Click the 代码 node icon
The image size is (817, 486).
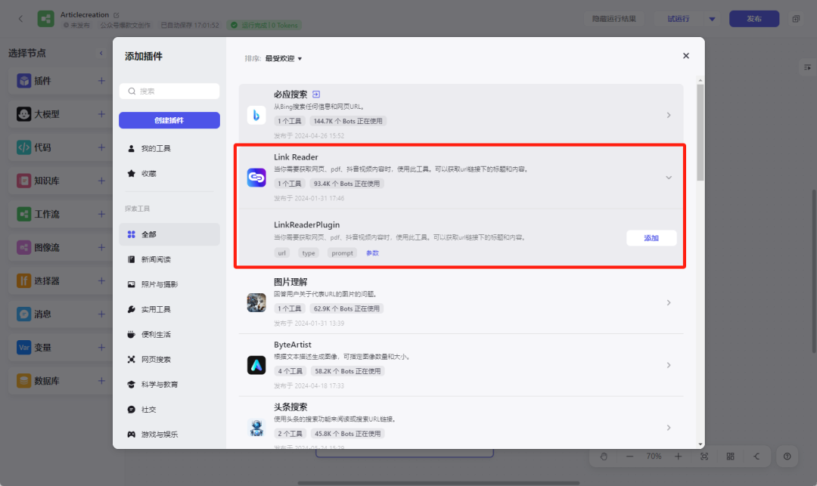click(x=24, y=147)
